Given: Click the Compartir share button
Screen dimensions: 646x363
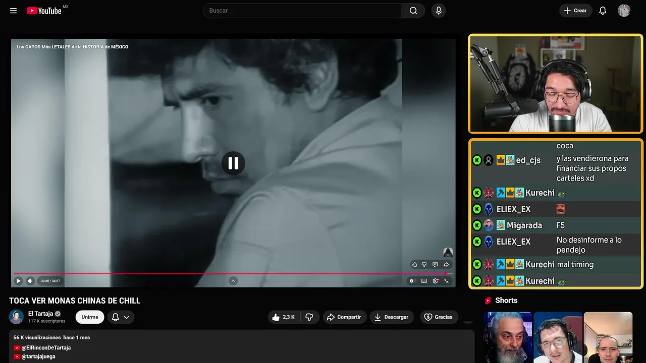Looking at the screenshot, I should [x=345, y=317].
